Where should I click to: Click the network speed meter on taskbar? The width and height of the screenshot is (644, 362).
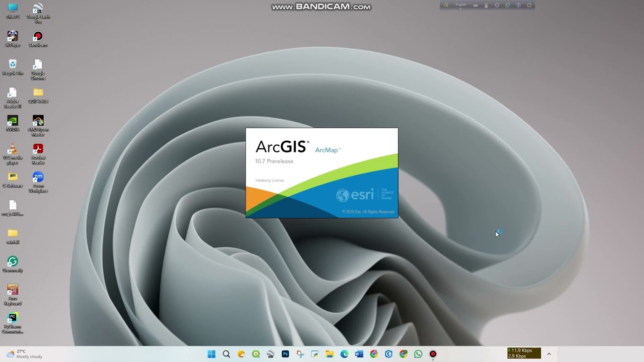coord(524,353)
